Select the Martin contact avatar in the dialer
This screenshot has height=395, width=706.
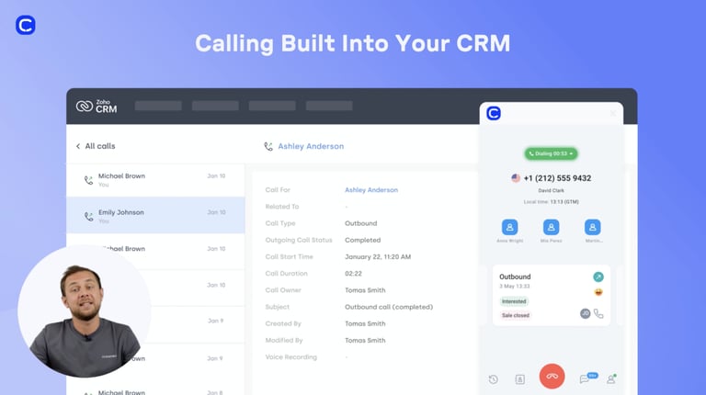tap(593, 227)
